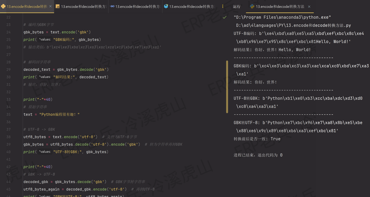Click the green checkmark in the run output gutter

(225, 17)
